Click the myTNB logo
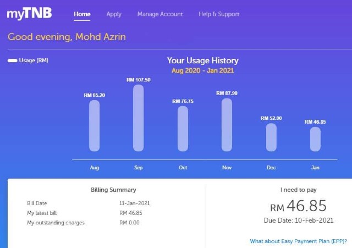This screenshot has width=352, height=248. pyautogui.click(x=29, y=13)
